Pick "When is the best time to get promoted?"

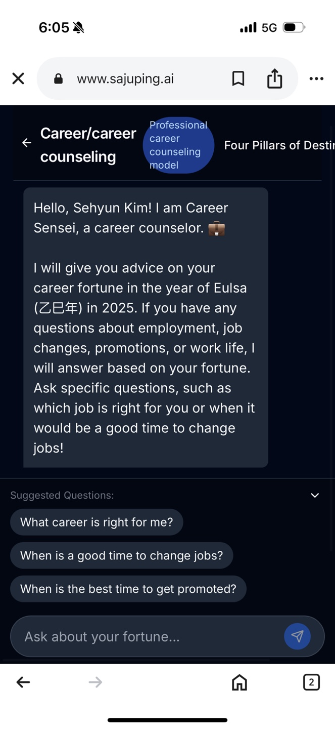pos(128,589)
